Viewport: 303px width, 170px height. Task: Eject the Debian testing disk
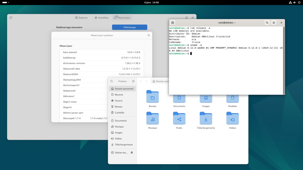(132, 153)
